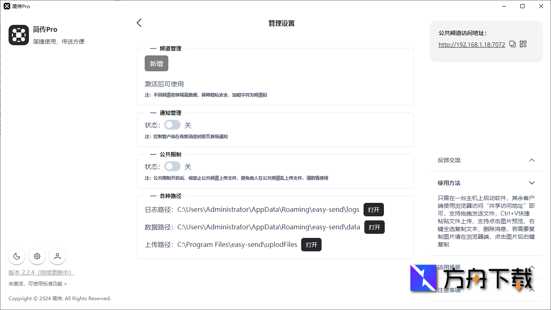The width and height of the screenshot is (551, 310).
Task: Expand the 注意事项 section
Action: pos(531,290)
